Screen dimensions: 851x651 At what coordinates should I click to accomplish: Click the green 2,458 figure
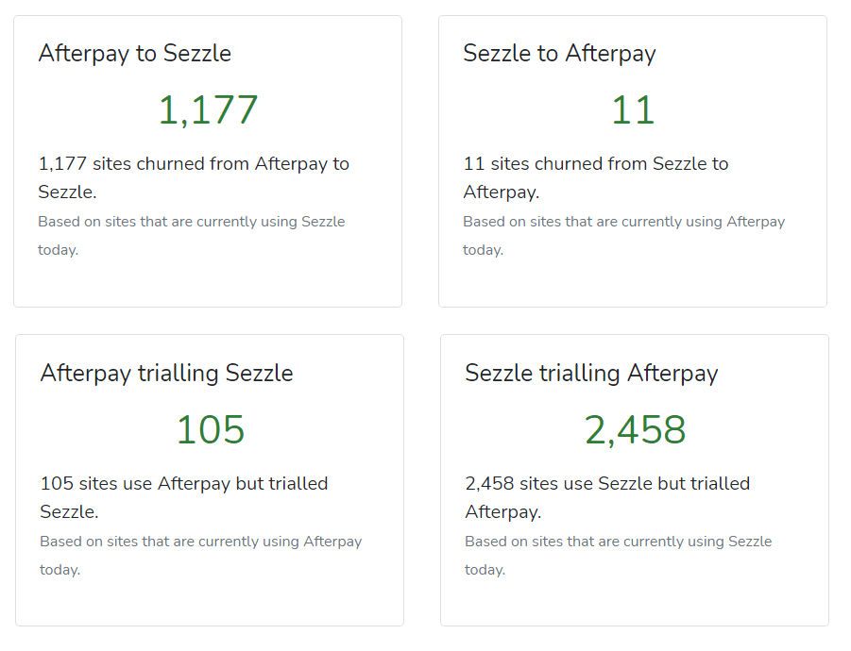click(x=635, y=430)
